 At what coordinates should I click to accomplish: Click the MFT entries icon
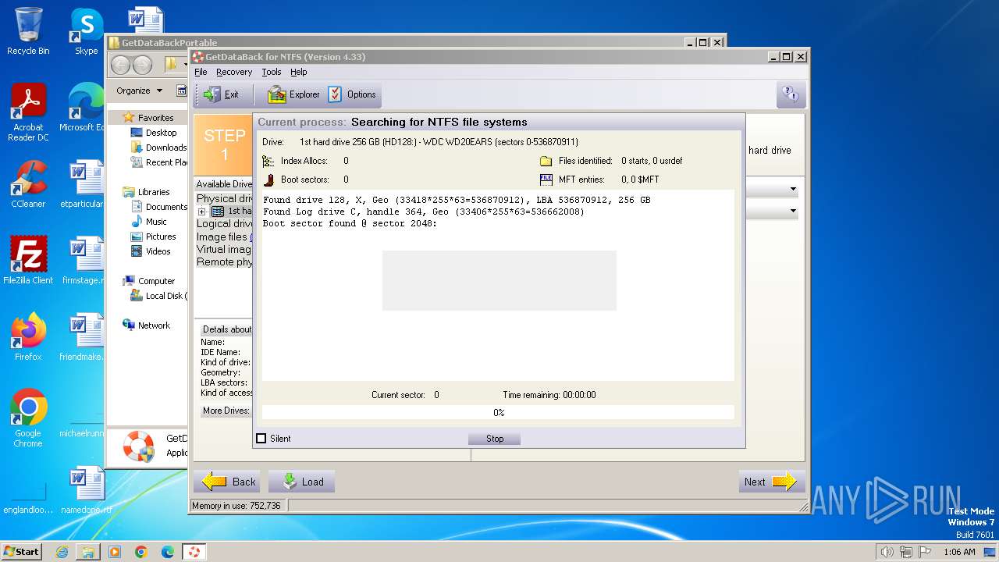(546, 180)
